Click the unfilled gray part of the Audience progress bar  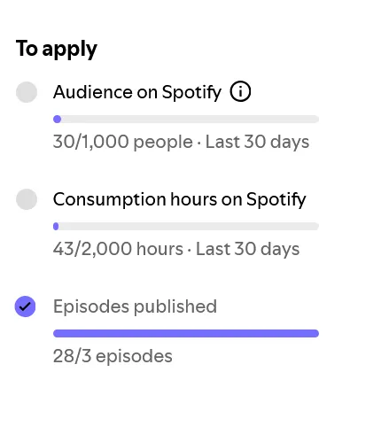tap(191, 120)
